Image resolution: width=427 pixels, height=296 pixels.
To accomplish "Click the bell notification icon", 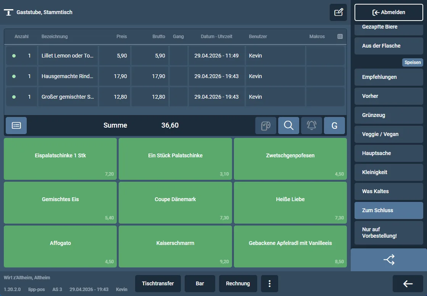I will 311,125.
